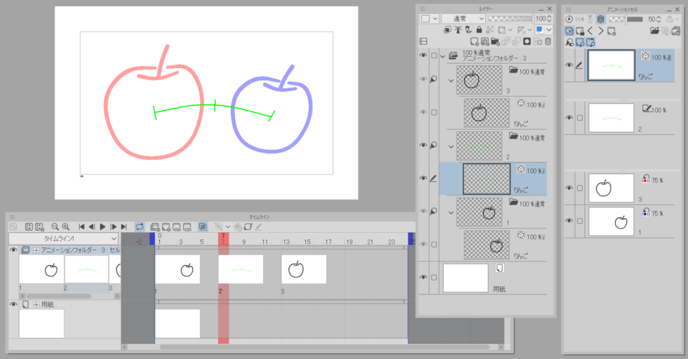Jump to last frame in Timeline
688x359 pixels.
(x=124, y=227)
